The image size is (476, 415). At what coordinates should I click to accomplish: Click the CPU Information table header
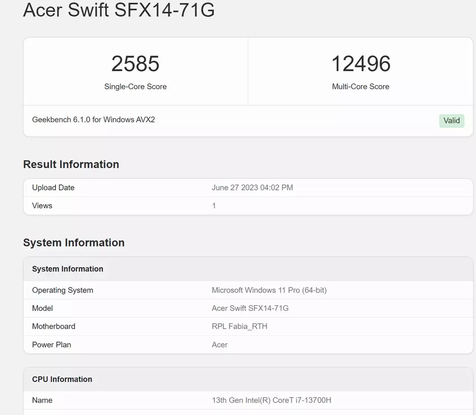tap(62, 379)
